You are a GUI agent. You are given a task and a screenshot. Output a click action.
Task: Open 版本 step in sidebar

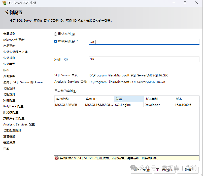click(6, 70)
